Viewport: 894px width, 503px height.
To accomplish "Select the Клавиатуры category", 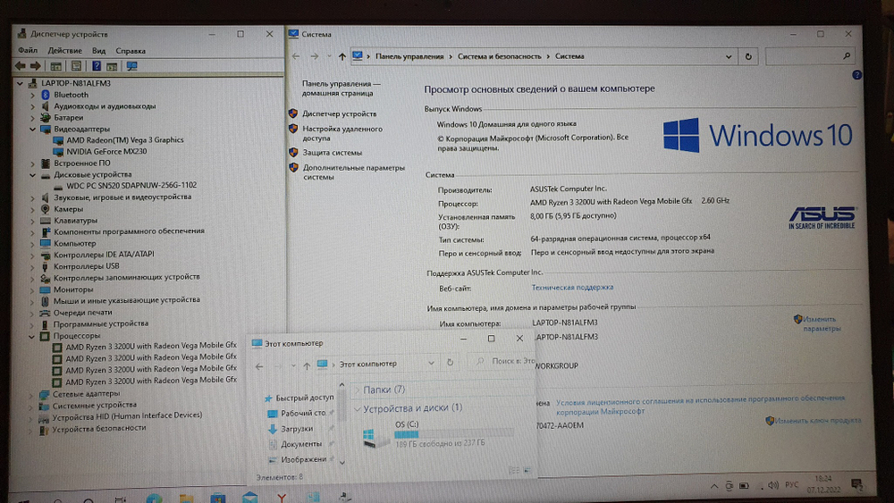I will (75, 221).
